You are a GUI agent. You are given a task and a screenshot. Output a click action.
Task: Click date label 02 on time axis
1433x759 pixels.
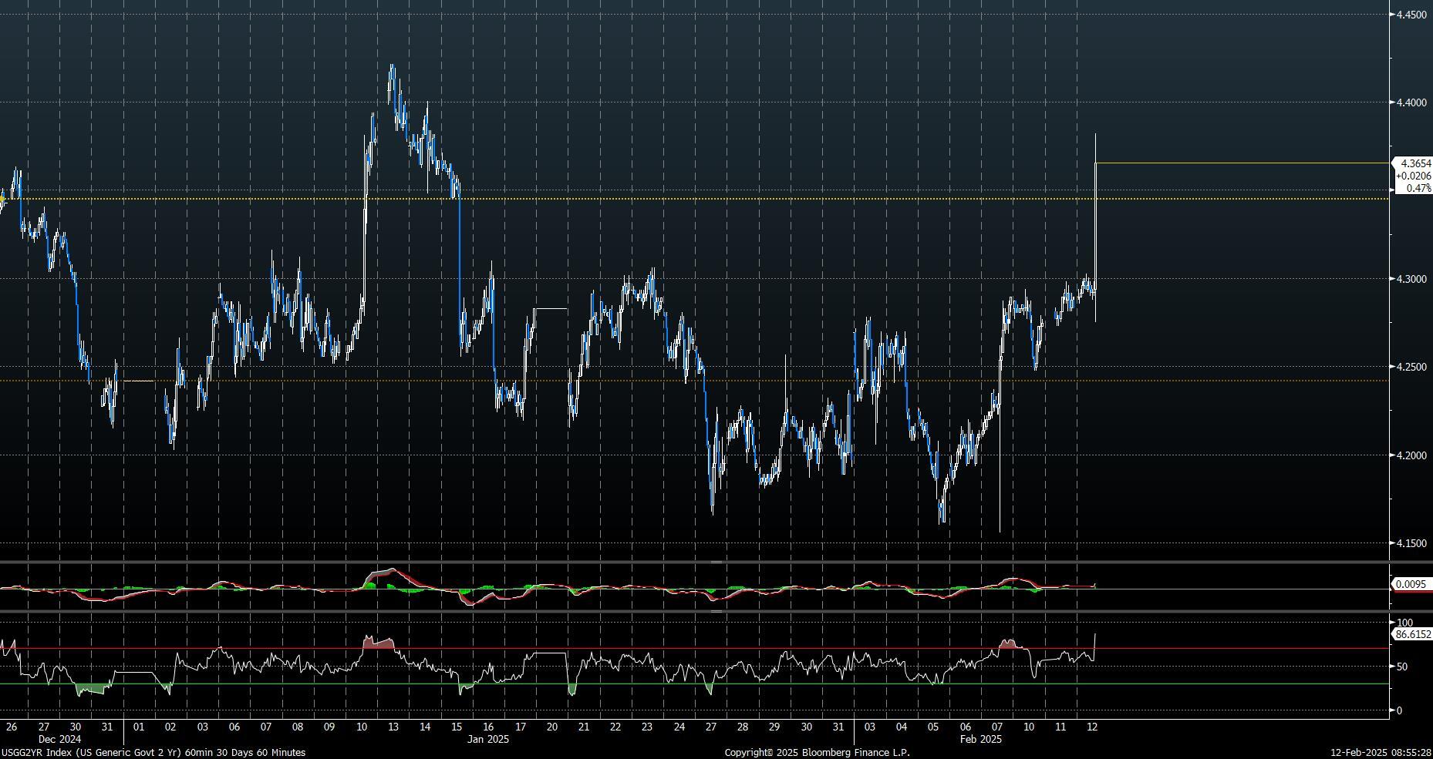pos(170,727)
